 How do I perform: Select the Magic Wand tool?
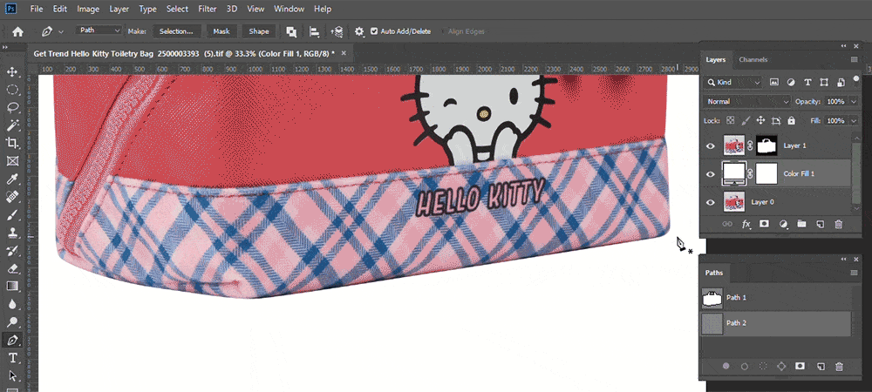[x=12, y=125]
